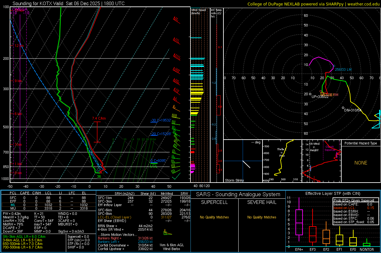This screenshot has height=253, width=381.
Task: Click the 'DCAPE = 7' value
Action: tap(11, 228)
